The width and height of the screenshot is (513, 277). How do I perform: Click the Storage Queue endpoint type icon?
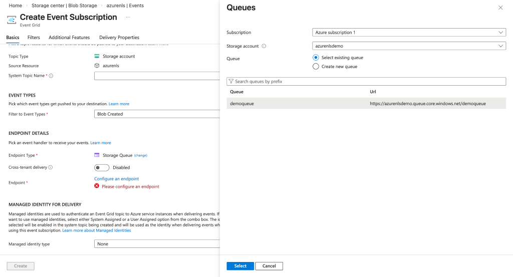[97, 155]
